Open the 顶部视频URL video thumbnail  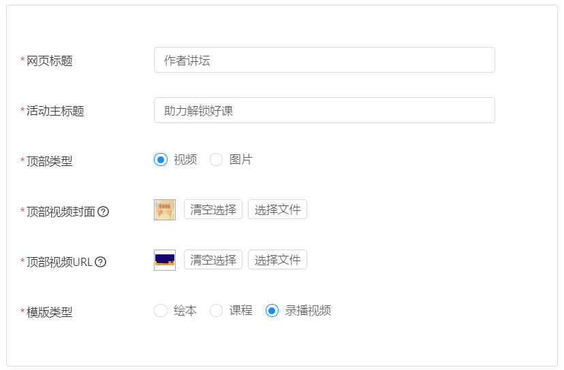165,260
